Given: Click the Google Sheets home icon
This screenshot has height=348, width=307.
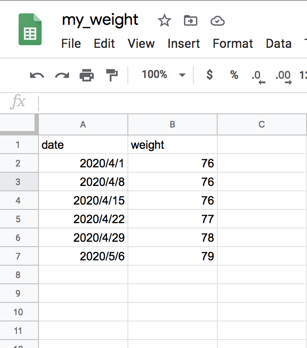Looking at the screenshot, I should click(x=30, y=29).
